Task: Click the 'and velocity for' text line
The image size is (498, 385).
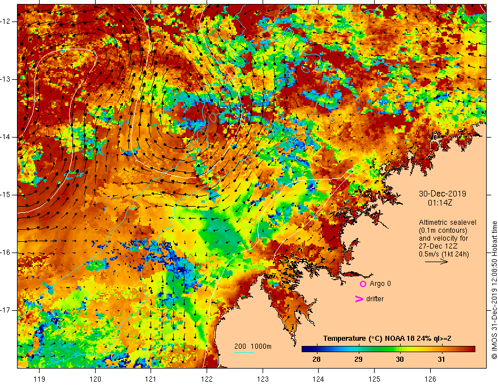Action: (443, 238)
